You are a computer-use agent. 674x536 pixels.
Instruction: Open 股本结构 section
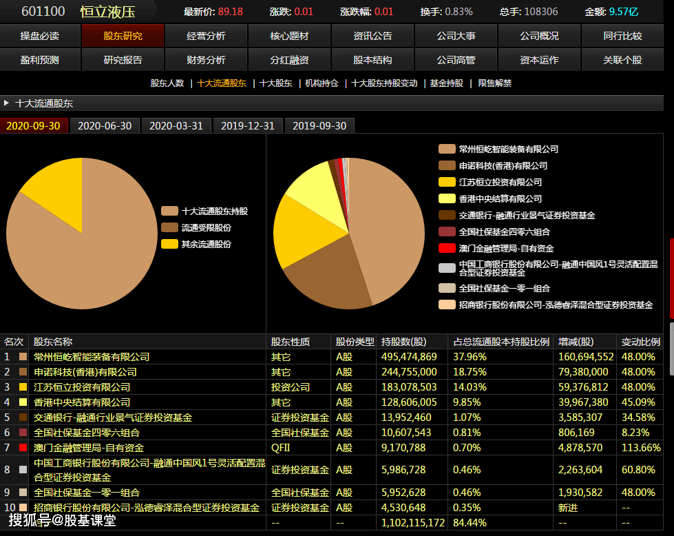tap(372, 60)
